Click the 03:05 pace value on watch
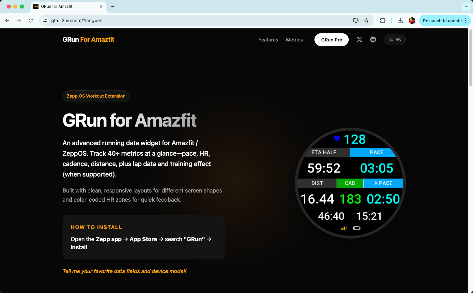The height and width of the screenshot is (293, 473). (377, 168)
